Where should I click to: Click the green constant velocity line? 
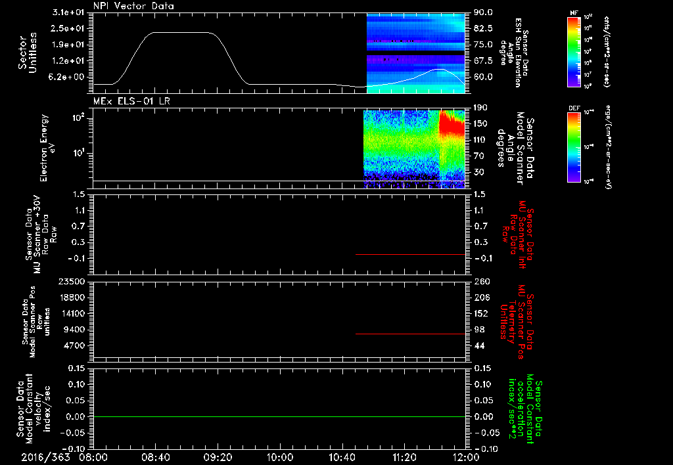tap(279, 416)
